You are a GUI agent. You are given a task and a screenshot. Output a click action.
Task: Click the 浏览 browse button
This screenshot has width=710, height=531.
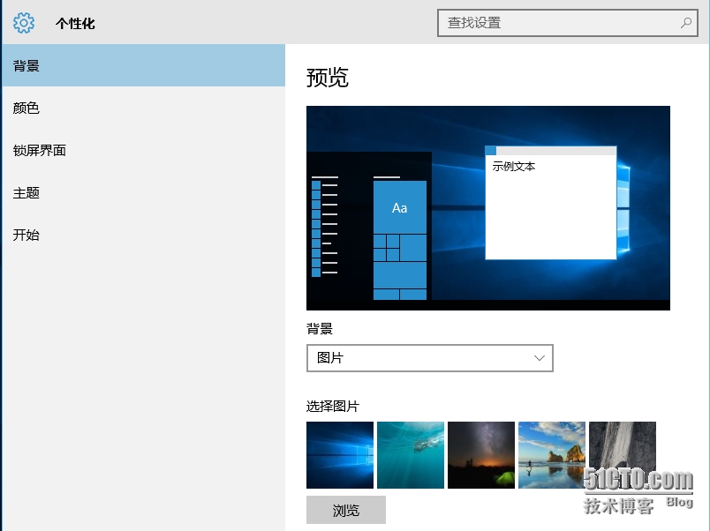pos(346,510)
